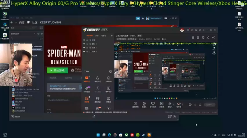Open the 社区 community tab in Steam
This screenshot has width=247, height=138.
tap(35, 22)
